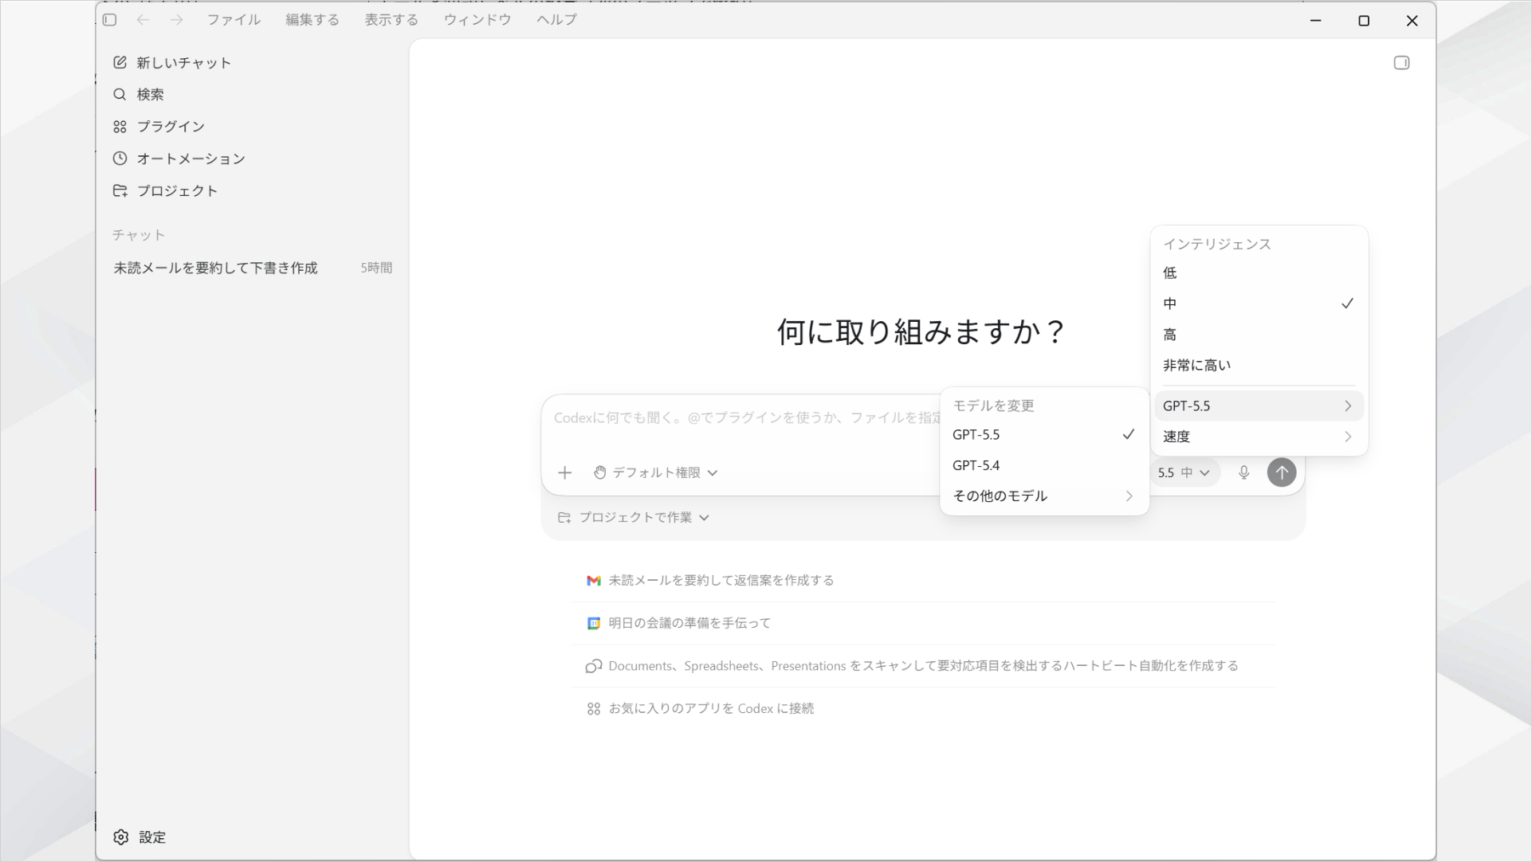Choose the GPT-5.4 model

click(1044, 465)
